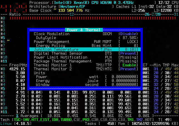
Task: Select the Thermal Monitor 2 TM2|HTC row
Action: 85,69
